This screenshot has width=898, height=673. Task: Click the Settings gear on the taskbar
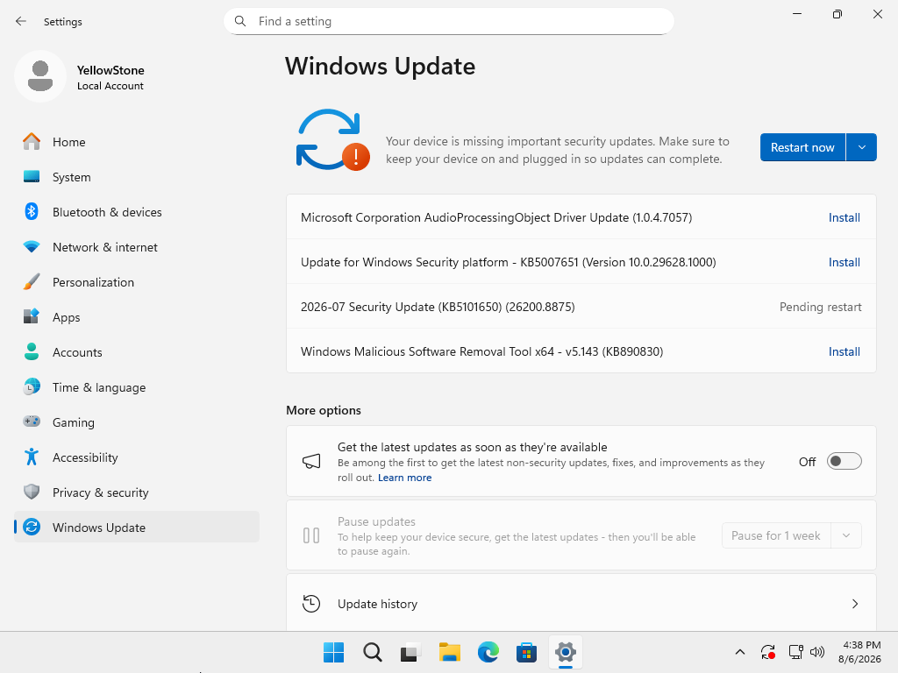coord(566,652)
